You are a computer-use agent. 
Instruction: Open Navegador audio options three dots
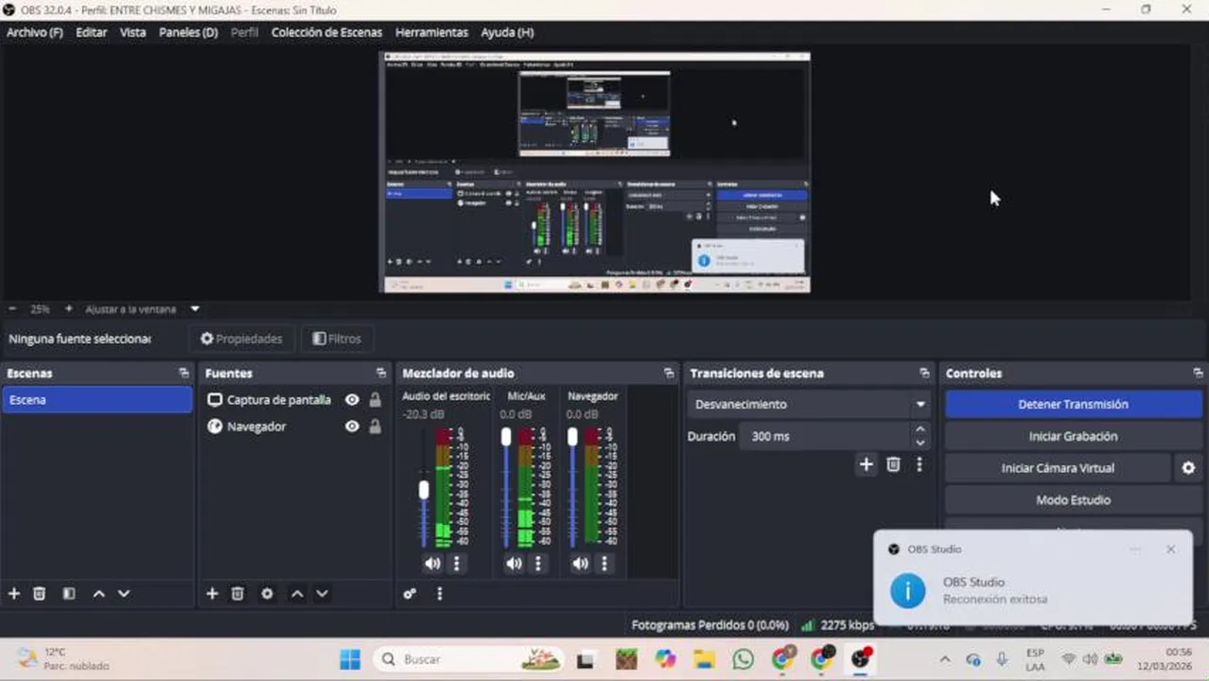click(604, 564)
